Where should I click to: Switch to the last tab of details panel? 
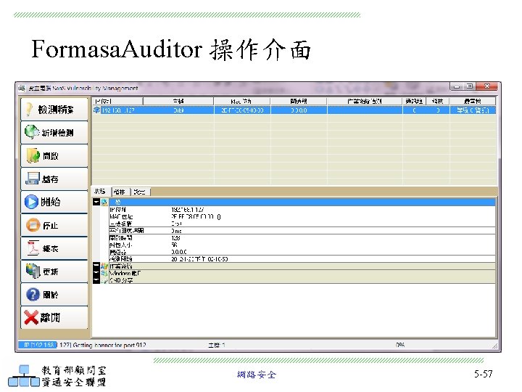(x=140, y=192)
